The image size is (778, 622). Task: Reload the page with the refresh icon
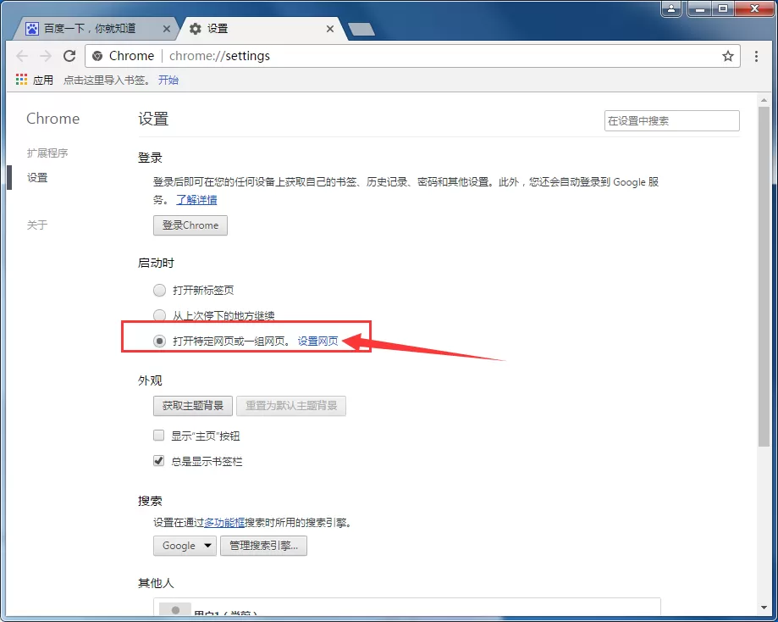click(x=69, y=56)
